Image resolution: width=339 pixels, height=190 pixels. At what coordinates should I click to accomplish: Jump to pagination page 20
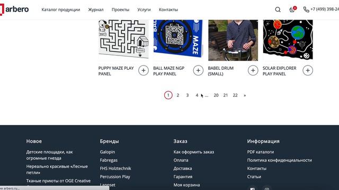(216, 95)
